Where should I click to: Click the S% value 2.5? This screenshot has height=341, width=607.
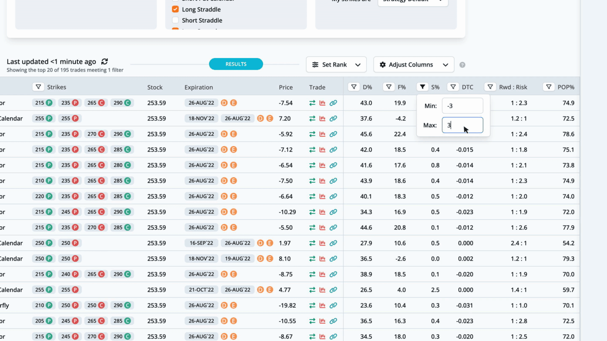[x=435, y=290]
